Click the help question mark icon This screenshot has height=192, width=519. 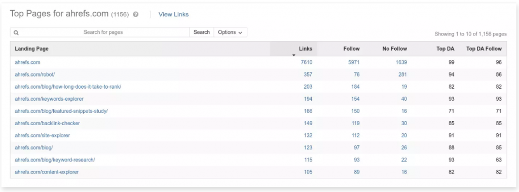[x=136, y=15]
